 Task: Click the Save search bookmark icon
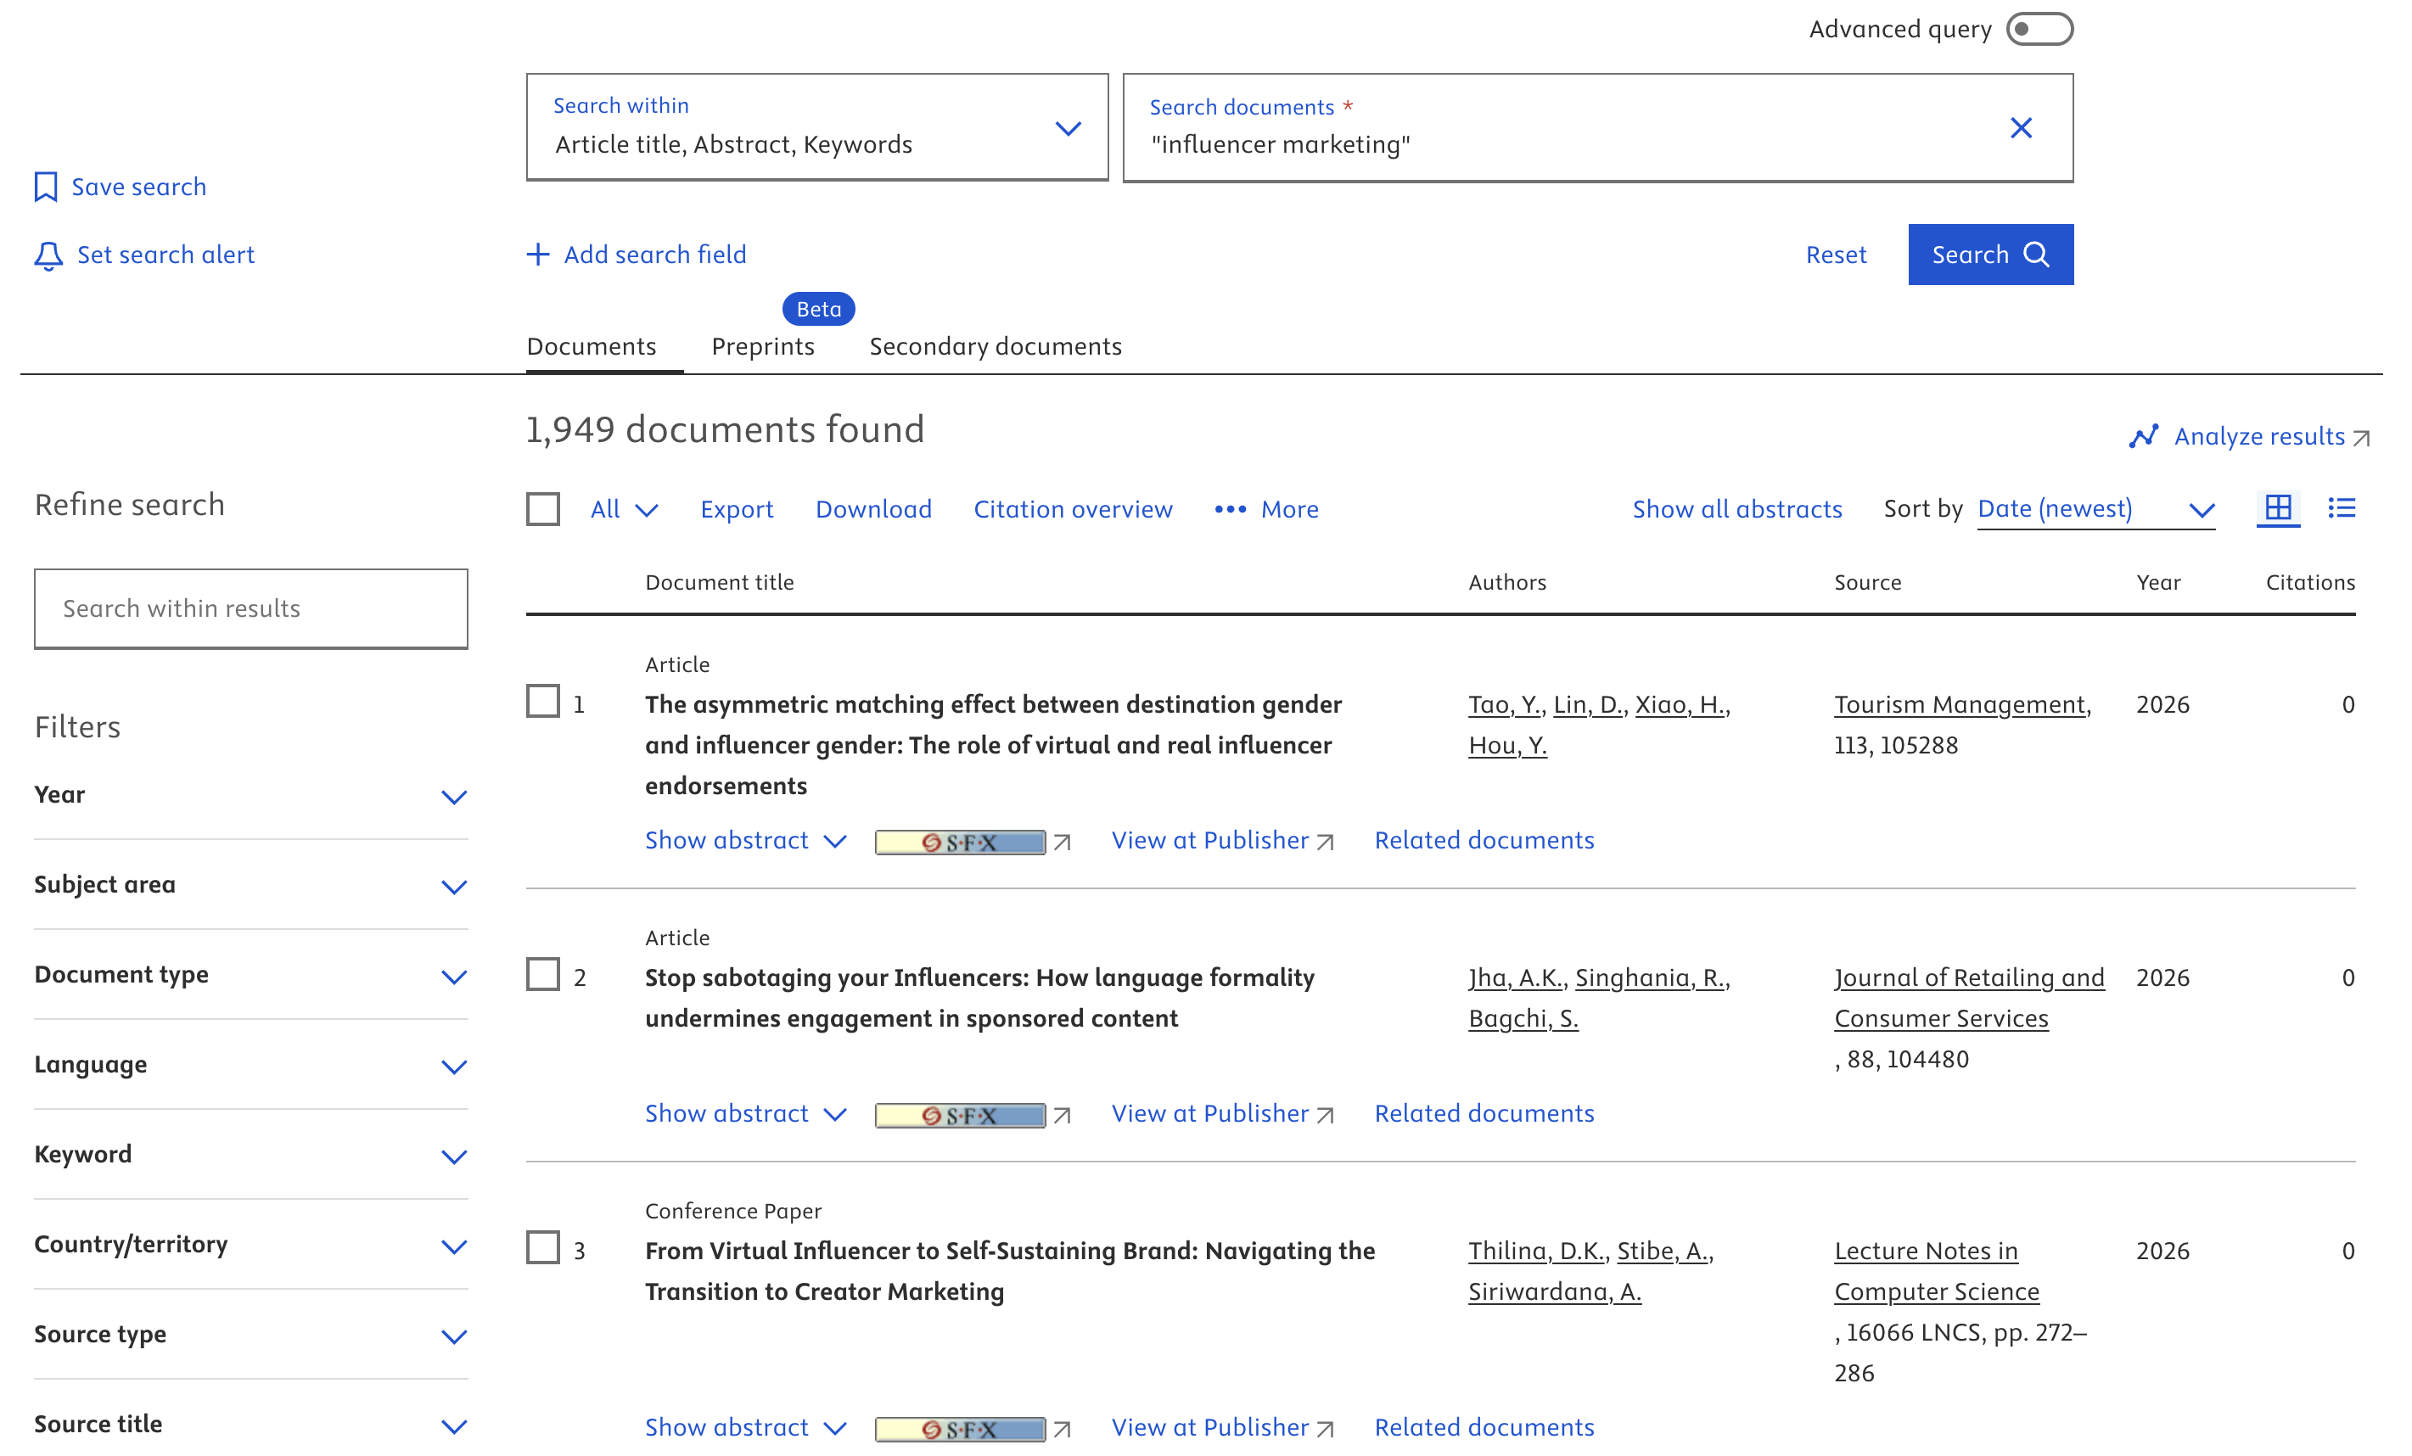[x=45, y=187]
